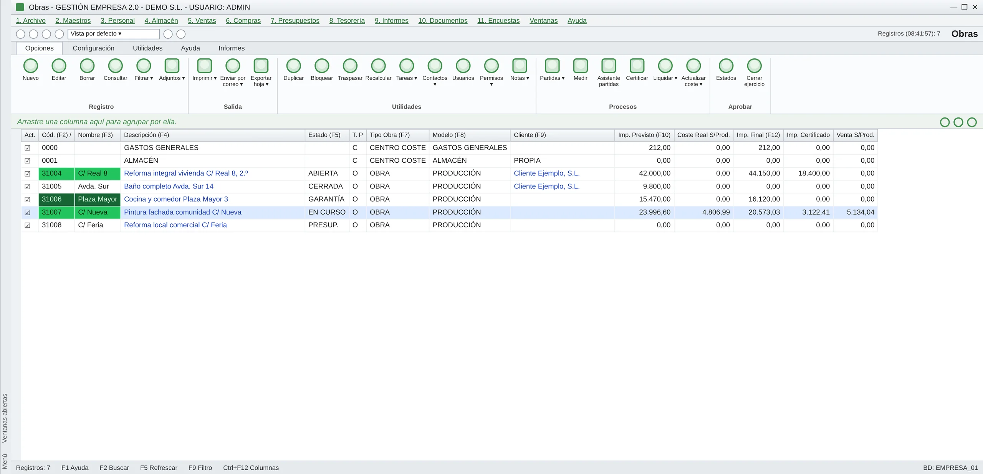Sort by the Imp. Previsto (F10) column header

[x=644, y=135]
